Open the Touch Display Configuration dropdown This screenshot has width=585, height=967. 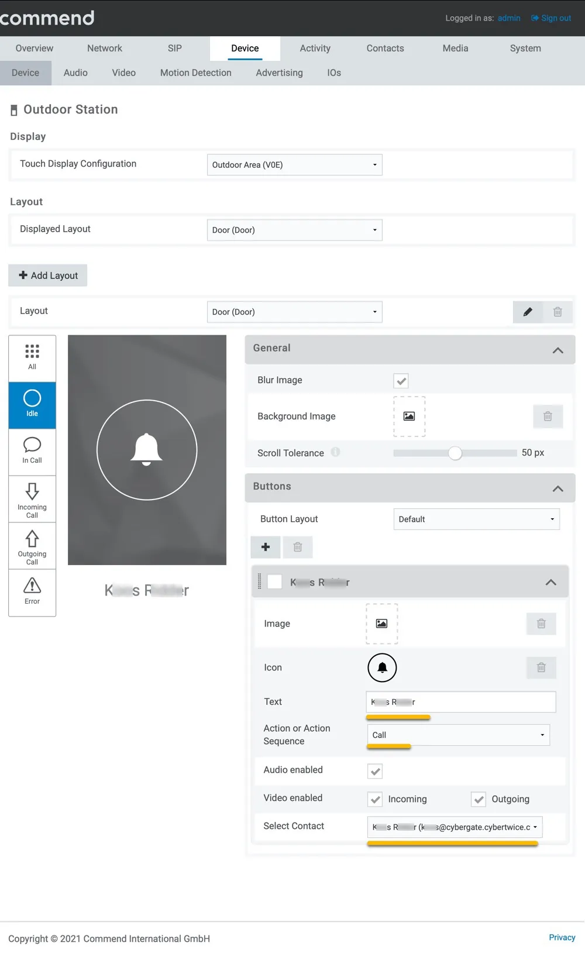pyautogui.click(x=295, y=165)
